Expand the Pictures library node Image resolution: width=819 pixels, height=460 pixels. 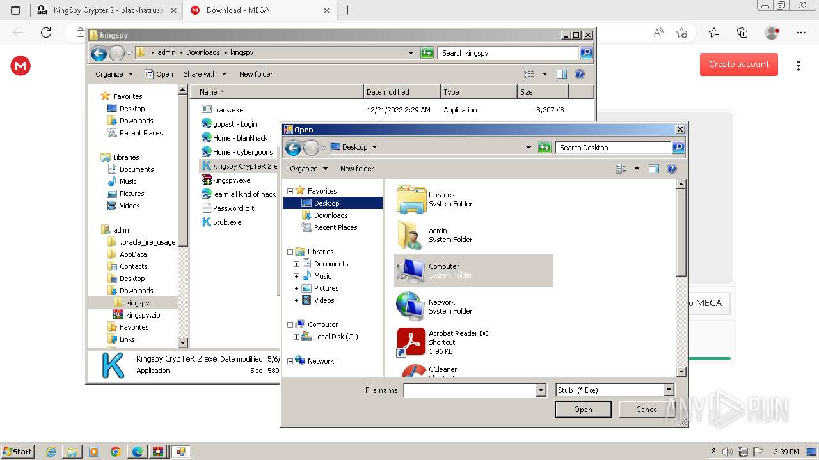click(296, 288)
